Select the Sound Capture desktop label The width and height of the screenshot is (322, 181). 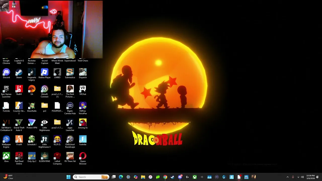[45, 62]
